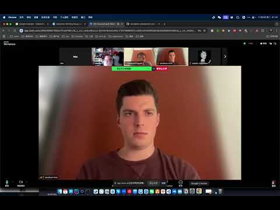Open Notion icon in the Dock

pos(186,191)
